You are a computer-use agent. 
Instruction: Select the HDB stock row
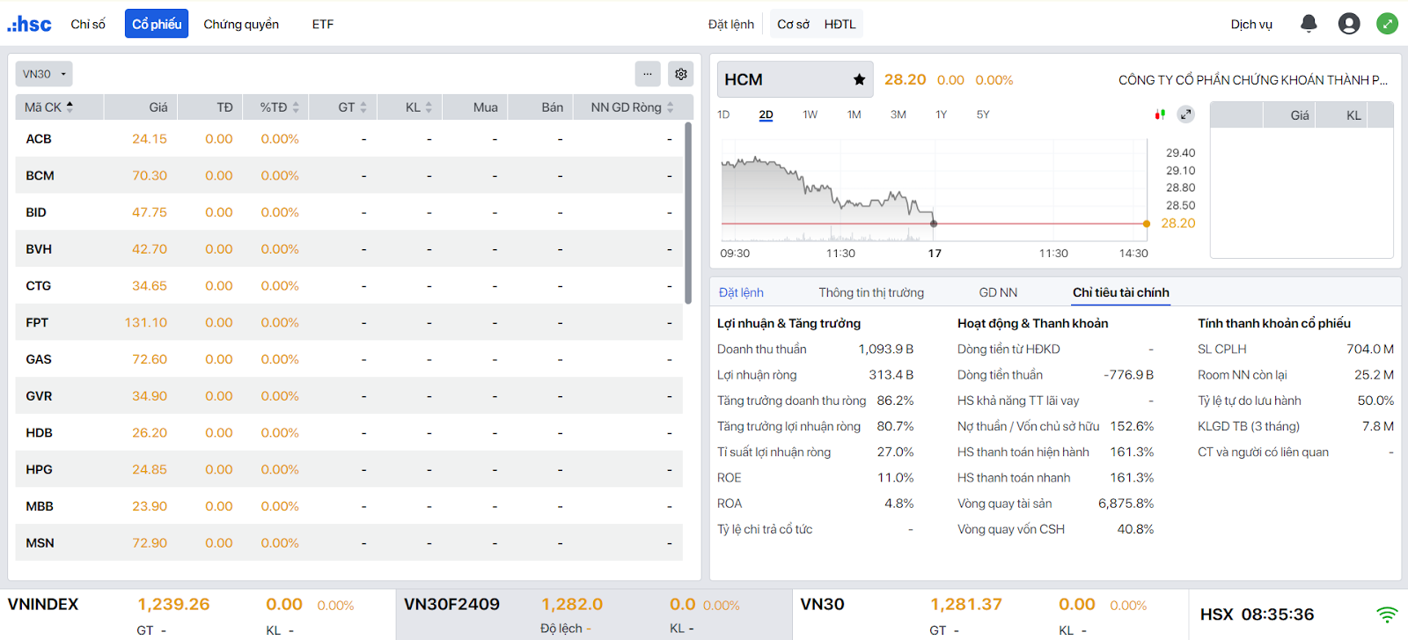(348, 433)
